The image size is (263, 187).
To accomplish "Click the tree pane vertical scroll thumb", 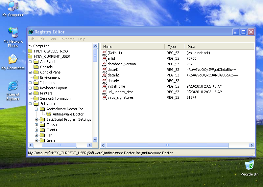I will [x=95, y=55].
